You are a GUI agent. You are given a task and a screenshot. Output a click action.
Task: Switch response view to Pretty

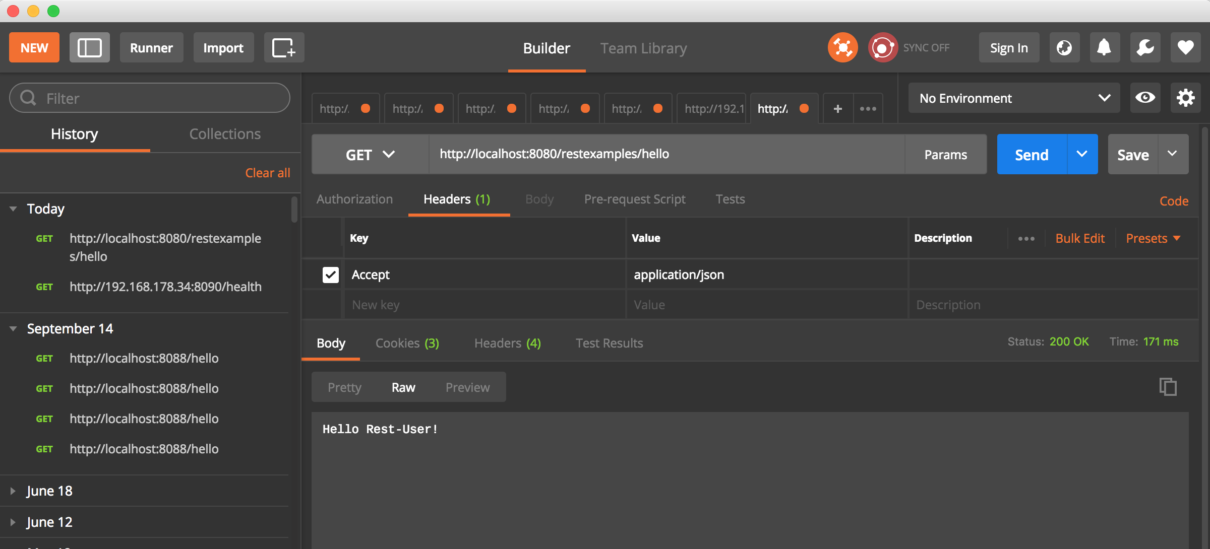click(x=344, y=387)
